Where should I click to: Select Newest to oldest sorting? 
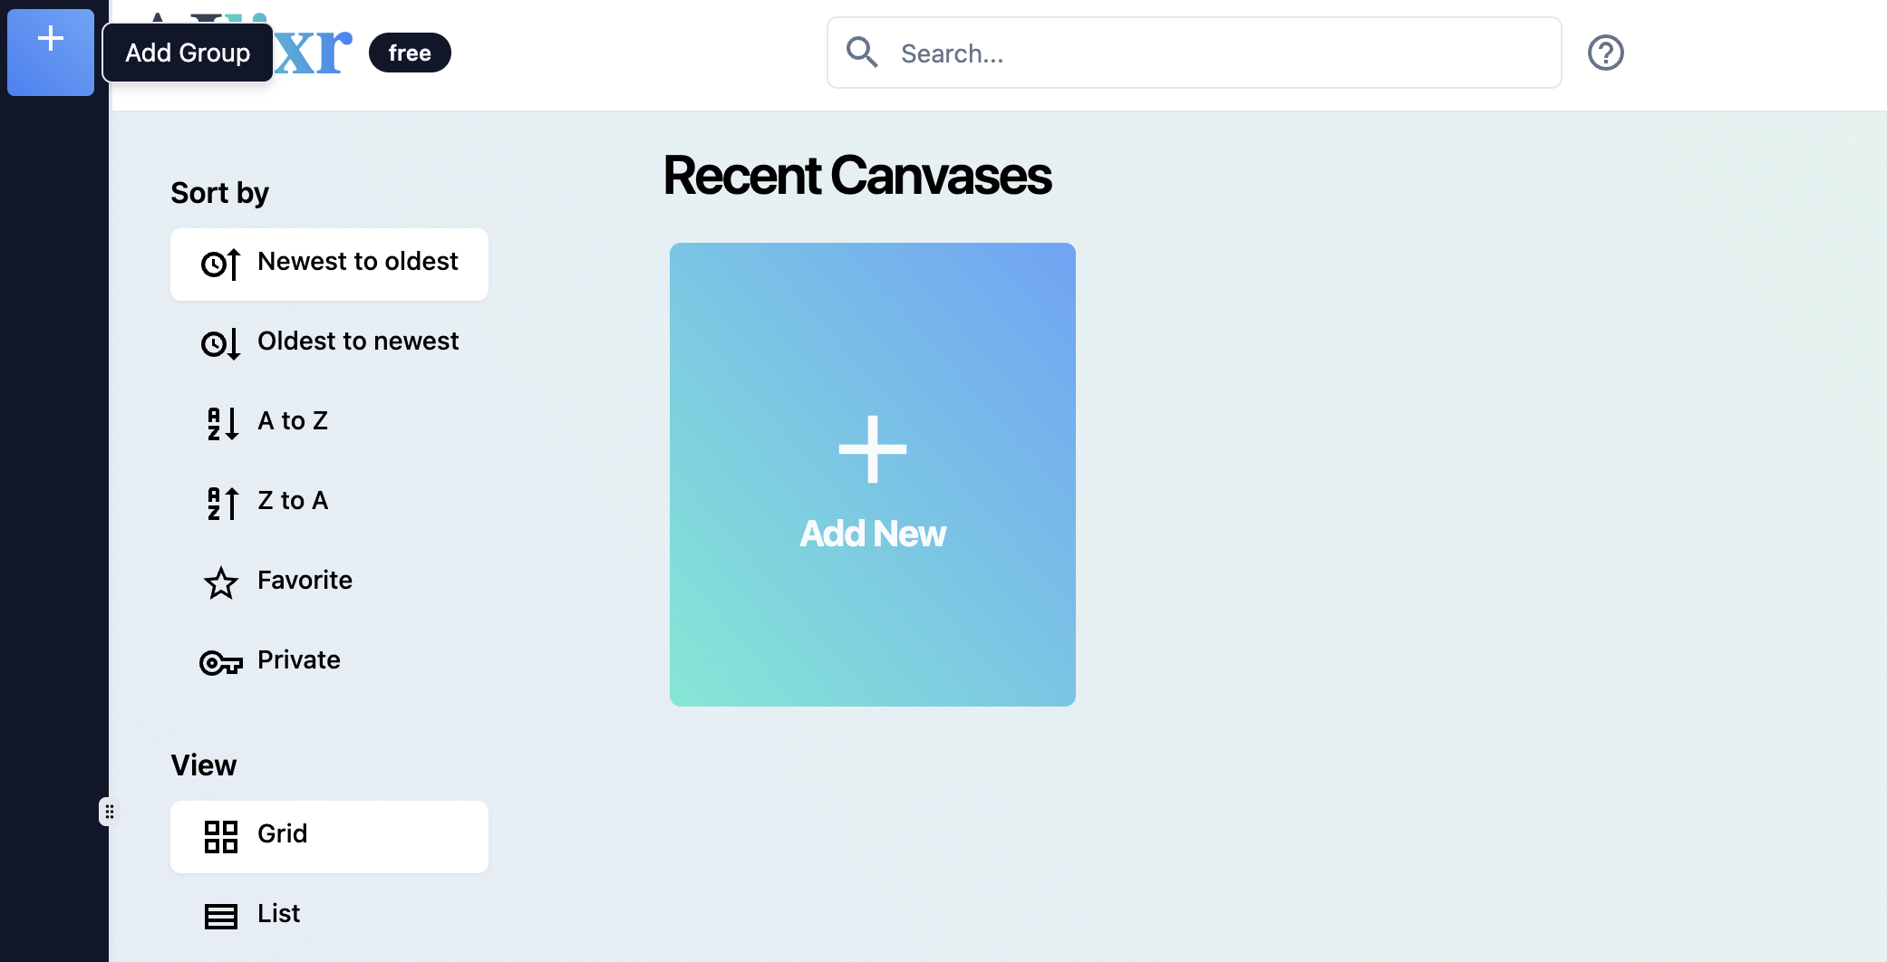(x=357, y=262)
